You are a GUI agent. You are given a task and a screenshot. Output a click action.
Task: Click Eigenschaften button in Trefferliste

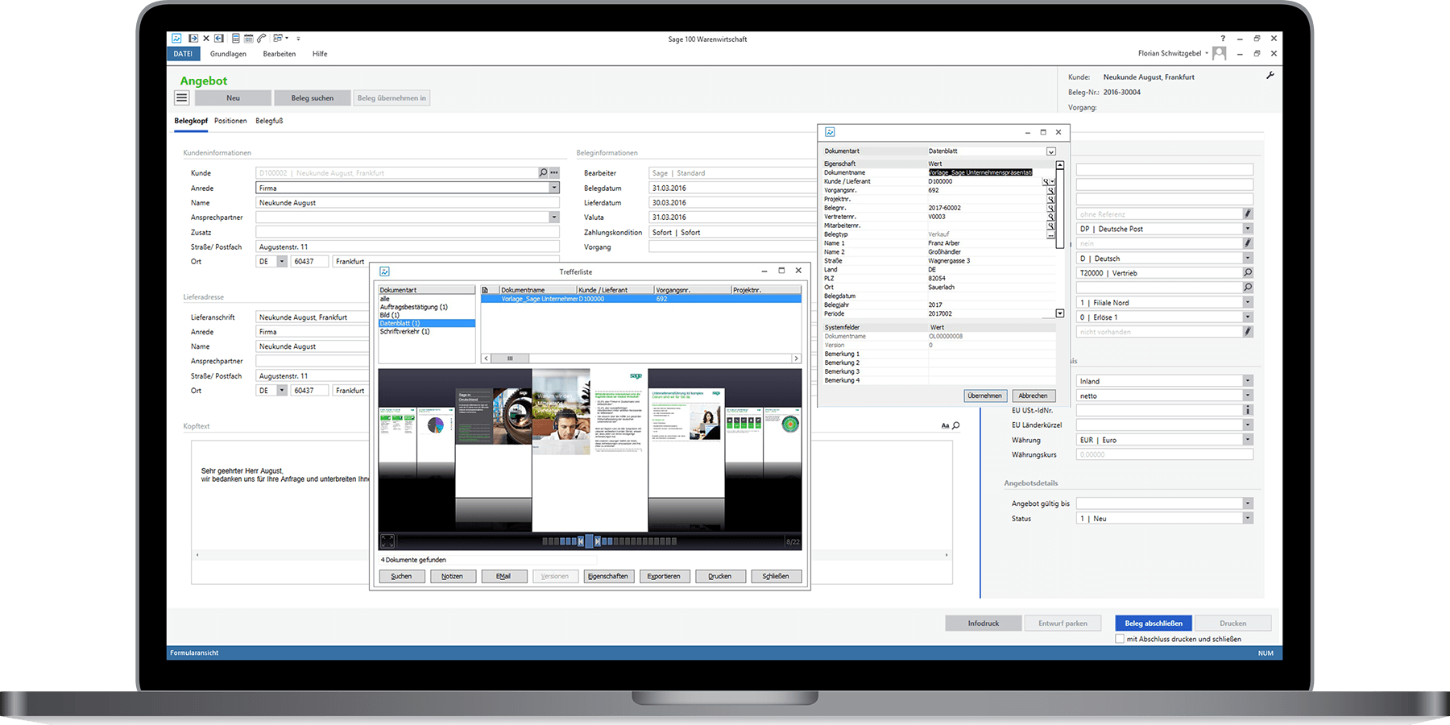pyautogui.click(x=608, y=576)
